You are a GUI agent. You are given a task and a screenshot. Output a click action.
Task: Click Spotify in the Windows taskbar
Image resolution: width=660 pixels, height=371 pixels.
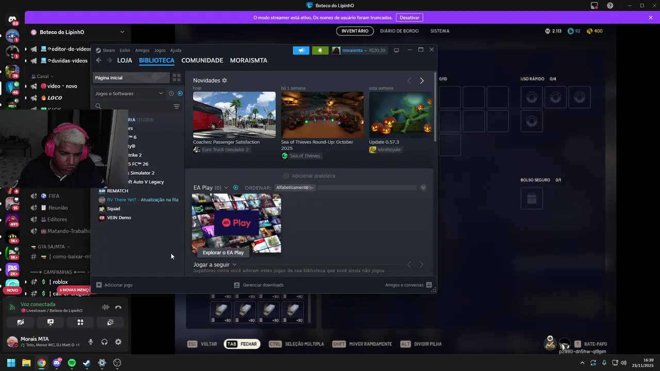[x=72, y=363]
